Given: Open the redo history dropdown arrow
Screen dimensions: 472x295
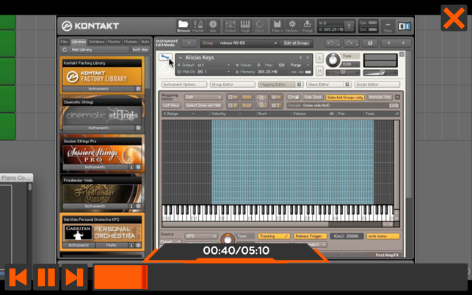Looking at the screenshot, I should click(x=357, y=44).
